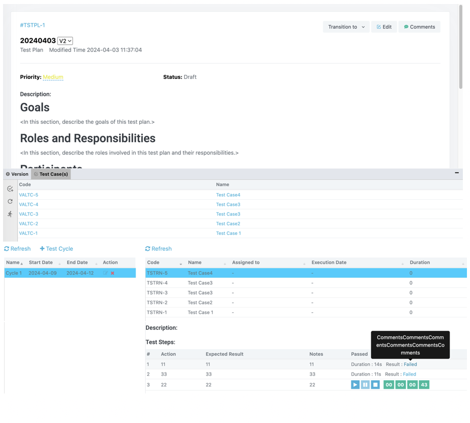Delete Cycle 1 with the red X
The width and height of the screenshot is (470, 423).
pyautogui.click(x=113, y=273)
